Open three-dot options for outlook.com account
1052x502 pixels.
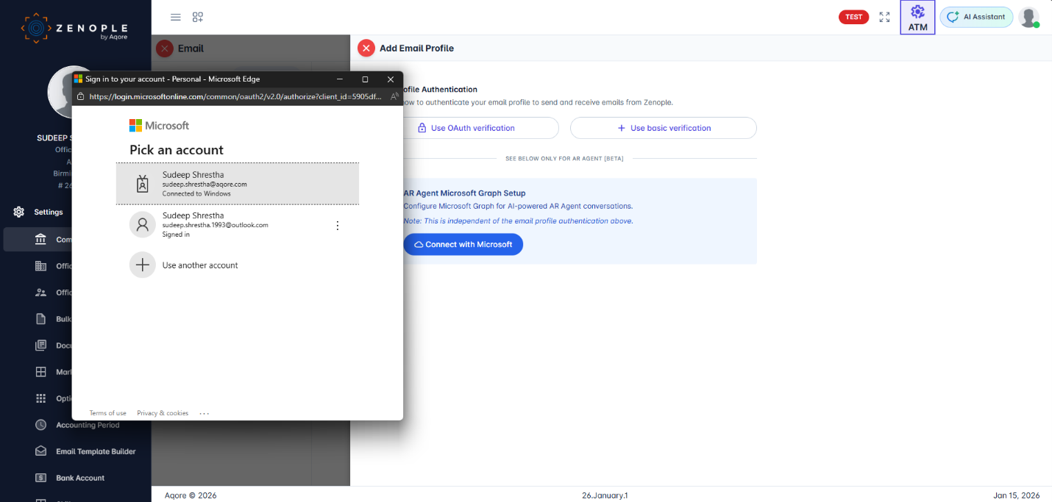(x=338, y=226)
